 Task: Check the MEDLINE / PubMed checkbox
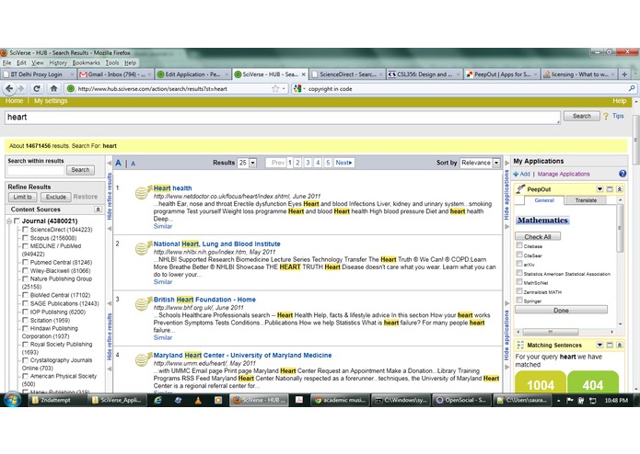coord(25,246)
